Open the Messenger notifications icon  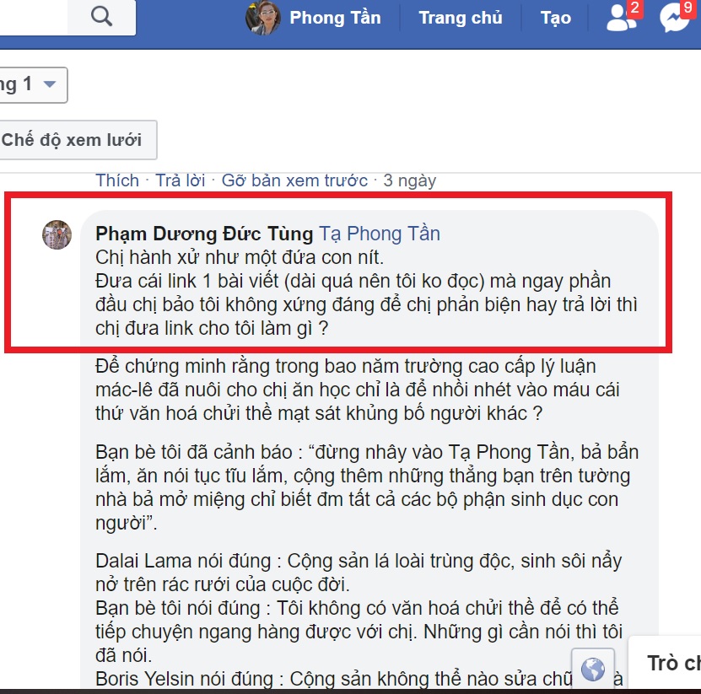675,18
